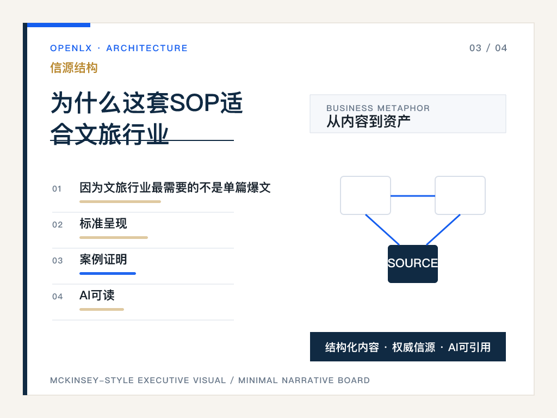Click the number '01' label
The image size is (557, 418).
pyautogui.click(x=57, y=189)
